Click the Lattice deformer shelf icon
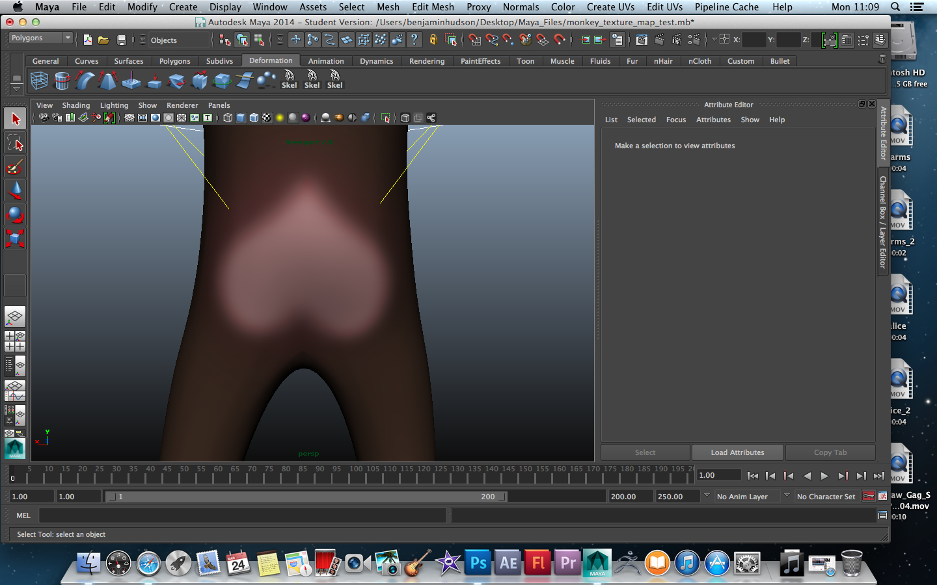Screen dimensions: 937x585 point(39,81)
